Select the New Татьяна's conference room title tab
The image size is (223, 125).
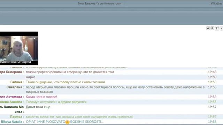pyautogui.click(x=100, y=3)
